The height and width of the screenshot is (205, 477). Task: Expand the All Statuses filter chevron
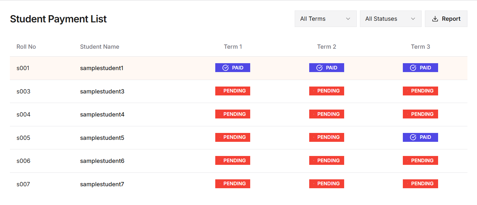click(x=413, y=19)
